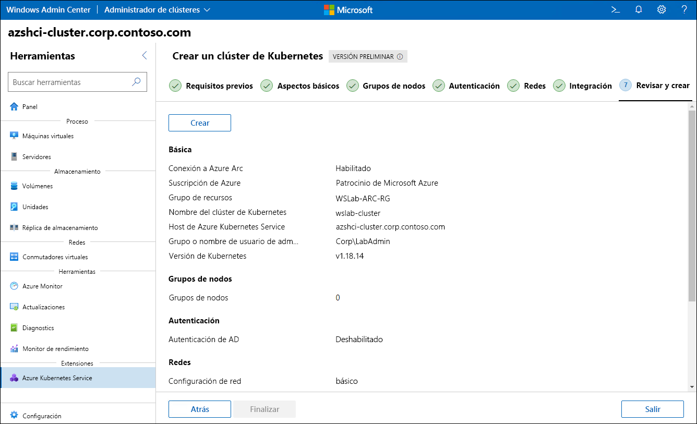This screenshot has width=697, height=424.
Task: Click Autenticación step checkmark icon
Action: tap(438, 86)
